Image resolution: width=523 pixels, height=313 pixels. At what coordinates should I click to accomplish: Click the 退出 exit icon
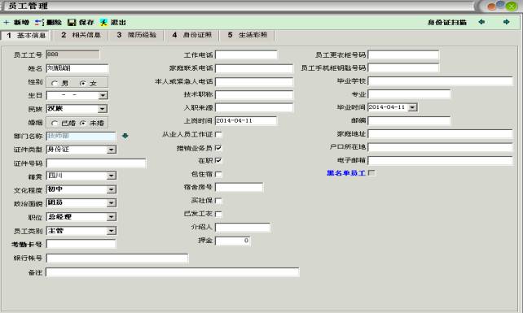click(x=103, y=22)
